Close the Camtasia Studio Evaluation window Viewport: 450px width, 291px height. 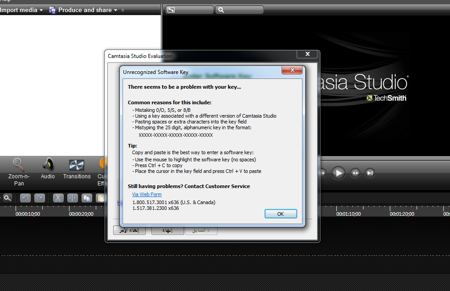[307, 54]
